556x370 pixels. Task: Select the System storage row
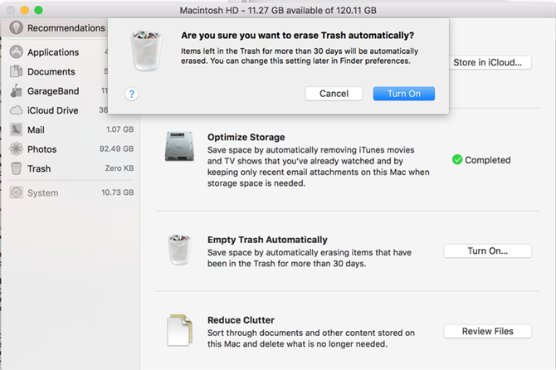coord(71,192)
